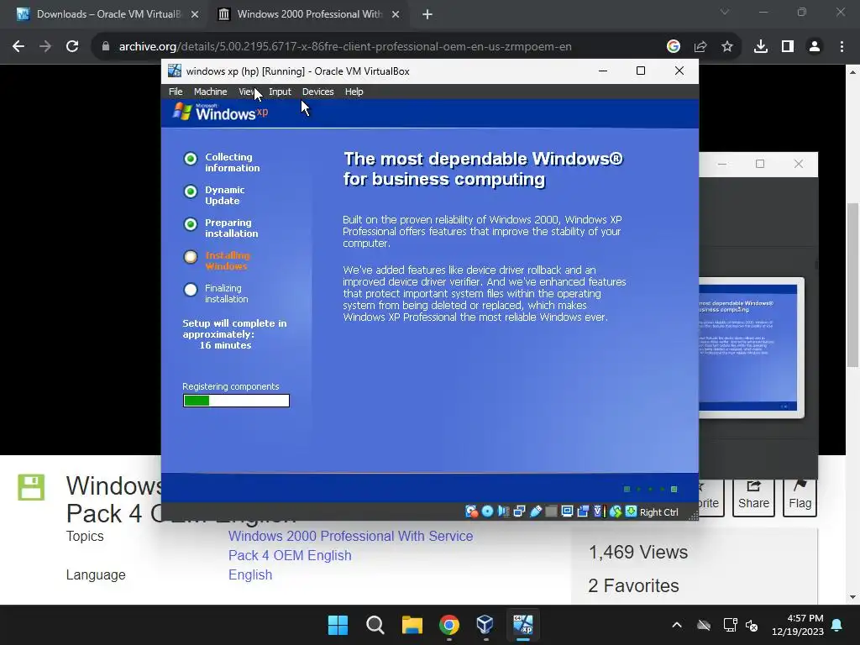
Task: Open Chrome profile menu
Action: [x=815, y=47]
